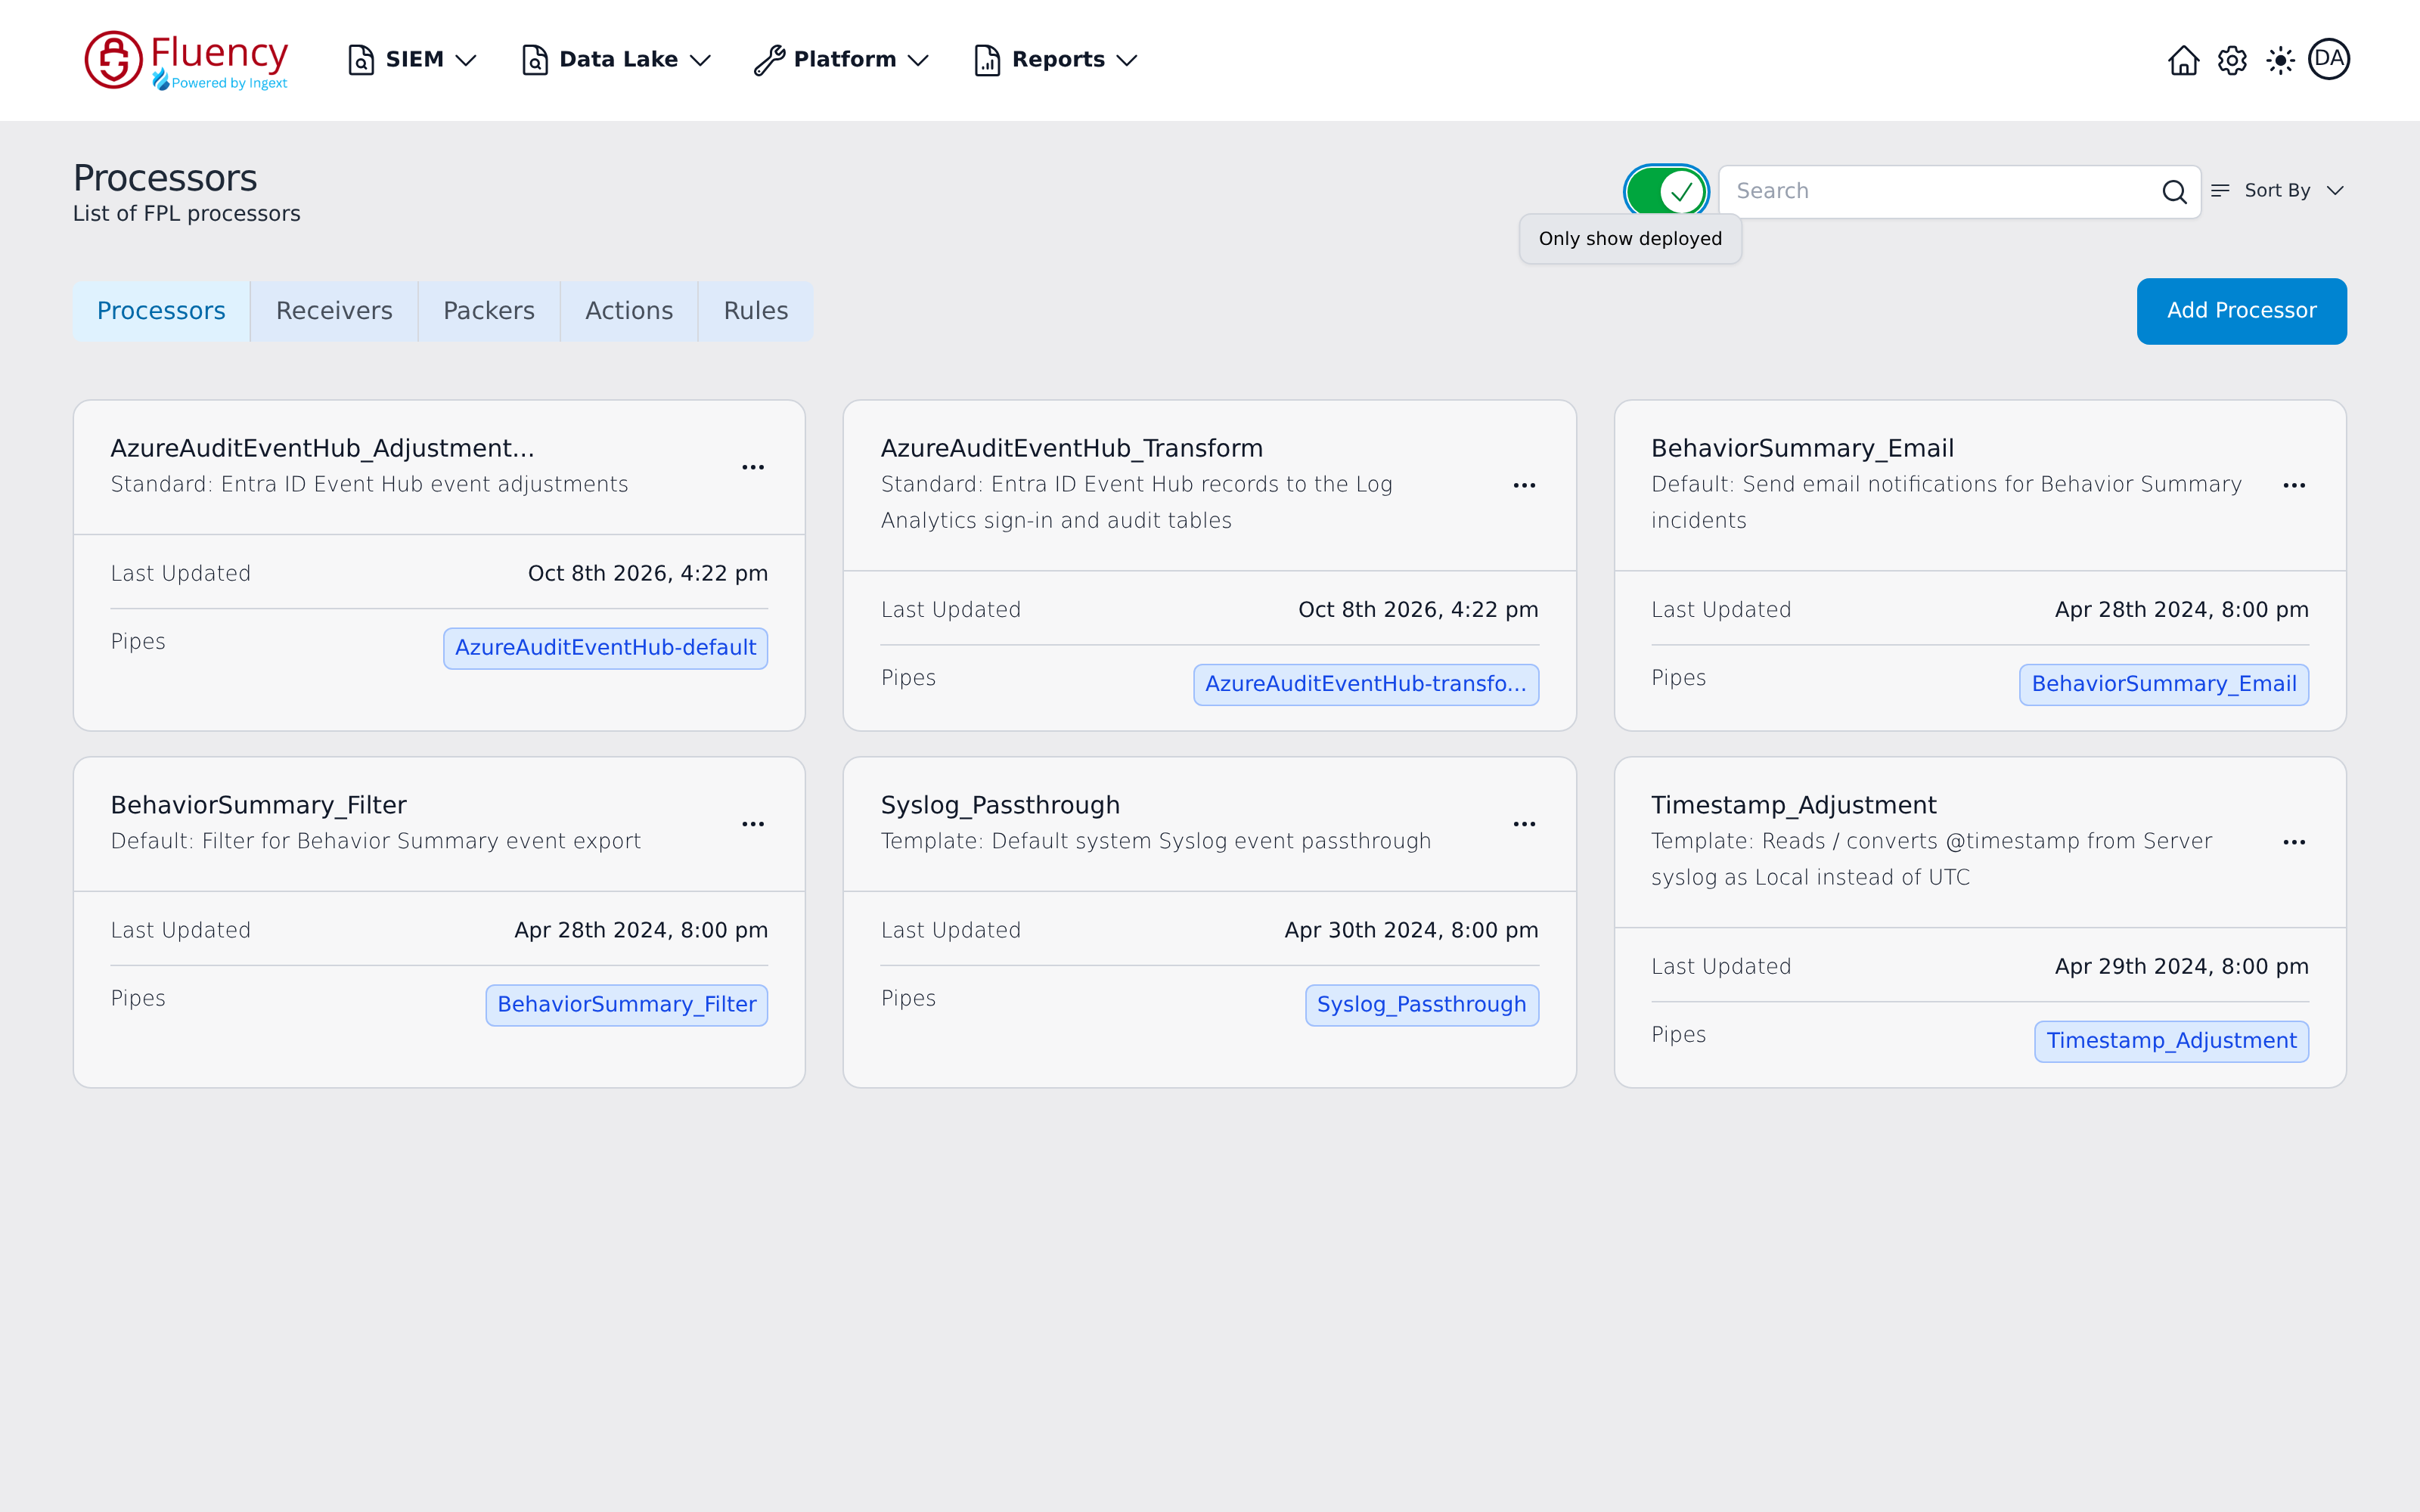The image size is (2420, 1512).
Task: Open the settings gear icon
Action: (2232, 60)
